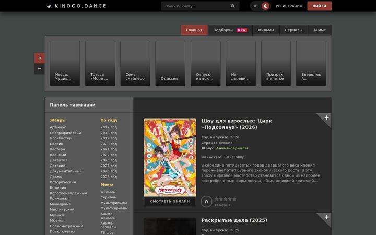Image resolution: width=376 pixels, height=235 pixels.
Task: Filter by 2023 год
Action: (x=109, y=160)
